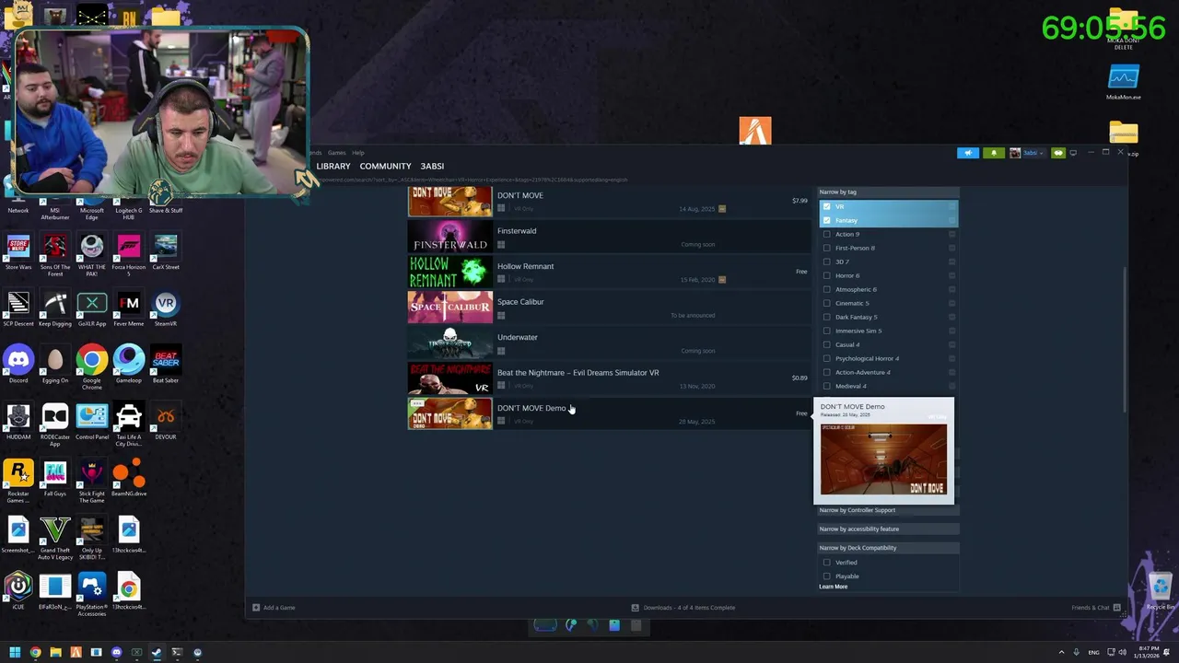This screenshot has height=663, width=1179.
Task: Open Keep Digging desktop shortcut
Action: [x=55, y=308]
